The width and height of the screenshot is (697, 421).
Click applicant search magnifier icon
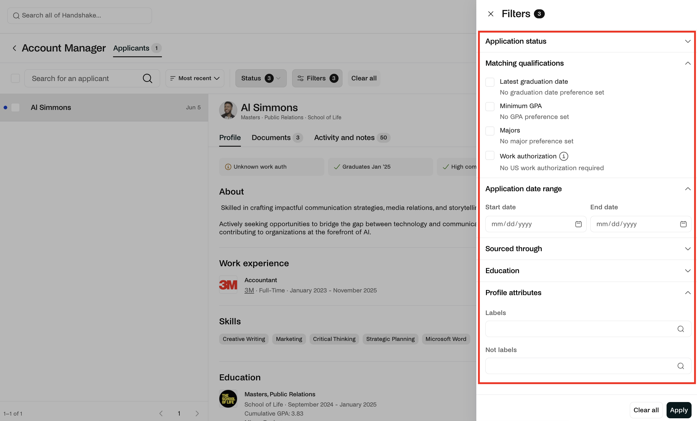[147, 78]
